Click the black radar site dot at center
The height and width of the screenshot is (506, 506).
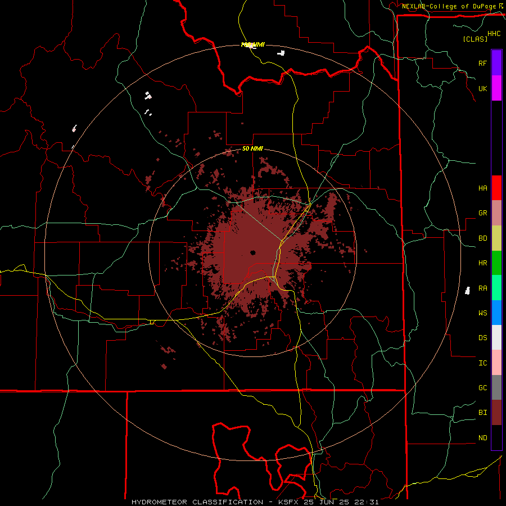coord(252,252)
